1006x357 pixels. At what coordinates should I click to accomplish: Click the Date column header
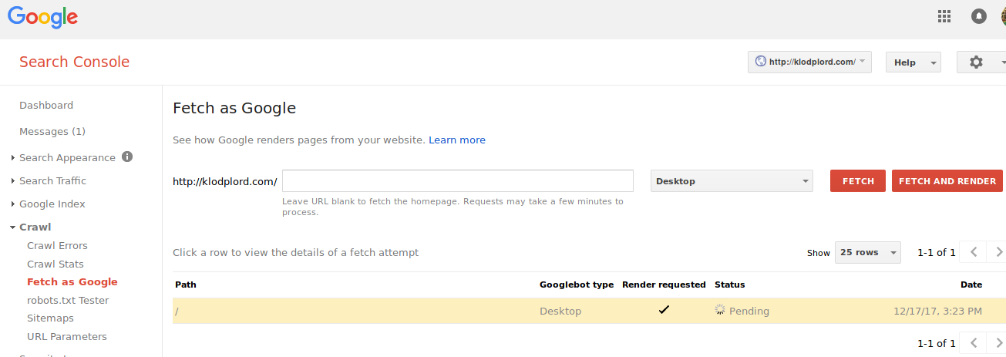[x=971, y=285]
